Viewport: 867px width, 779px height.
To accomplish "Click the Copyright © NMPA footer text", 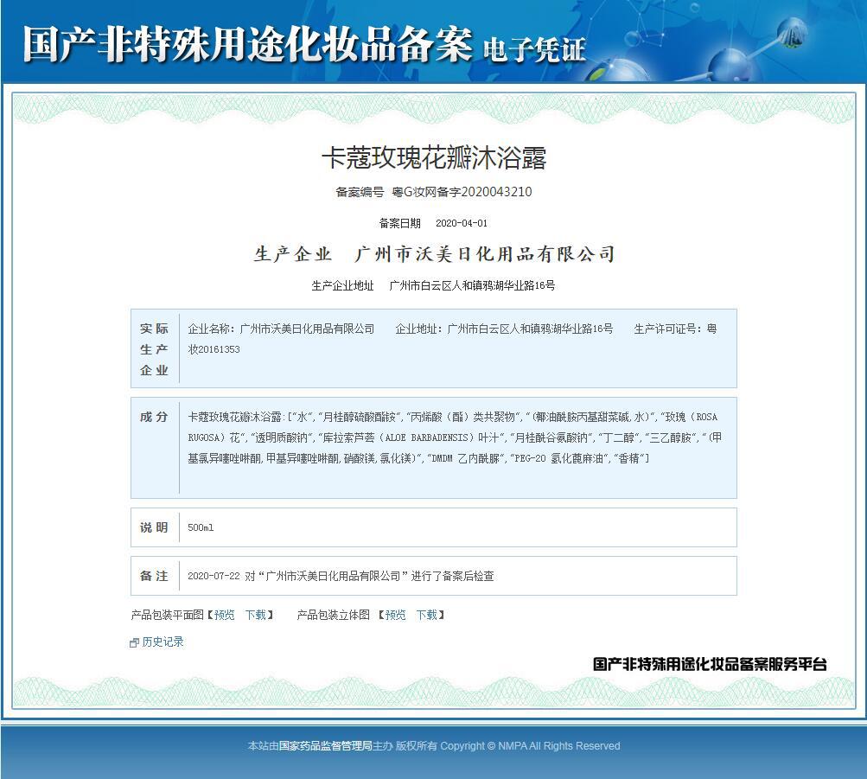I will point(530,746).
